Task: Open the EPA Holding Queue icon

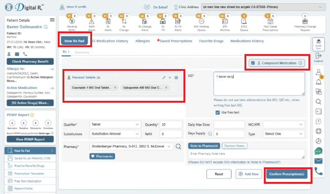Action: [201, 21]
